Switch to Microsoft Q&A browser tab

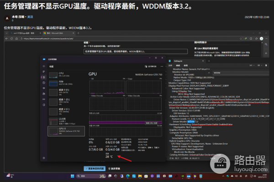click(x=58, y=33)
